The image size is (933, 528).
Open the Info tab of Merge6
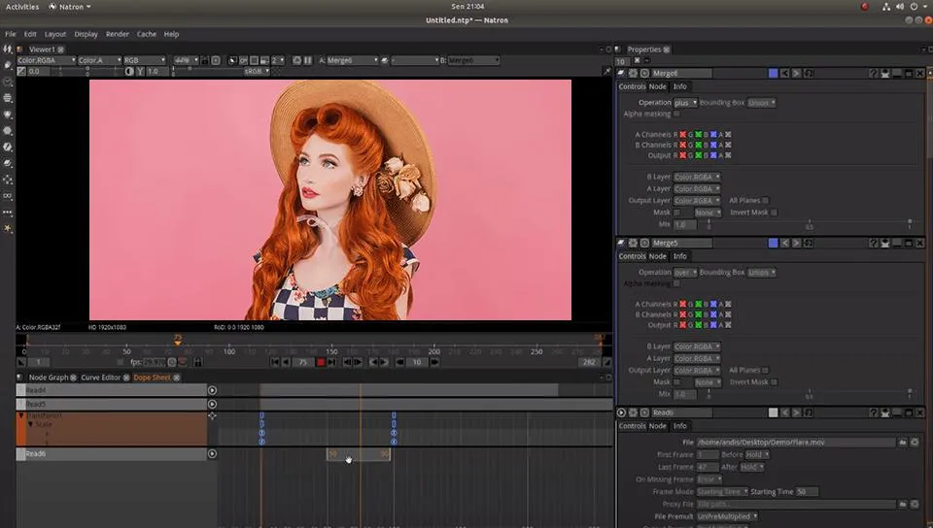coord(679,86)
